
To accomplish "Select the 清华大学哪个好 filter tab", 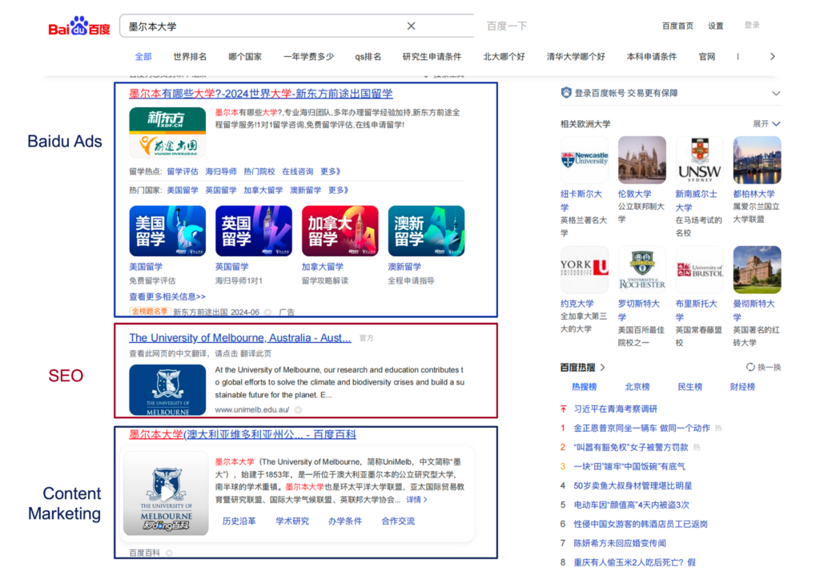I will tap(575, 57).
